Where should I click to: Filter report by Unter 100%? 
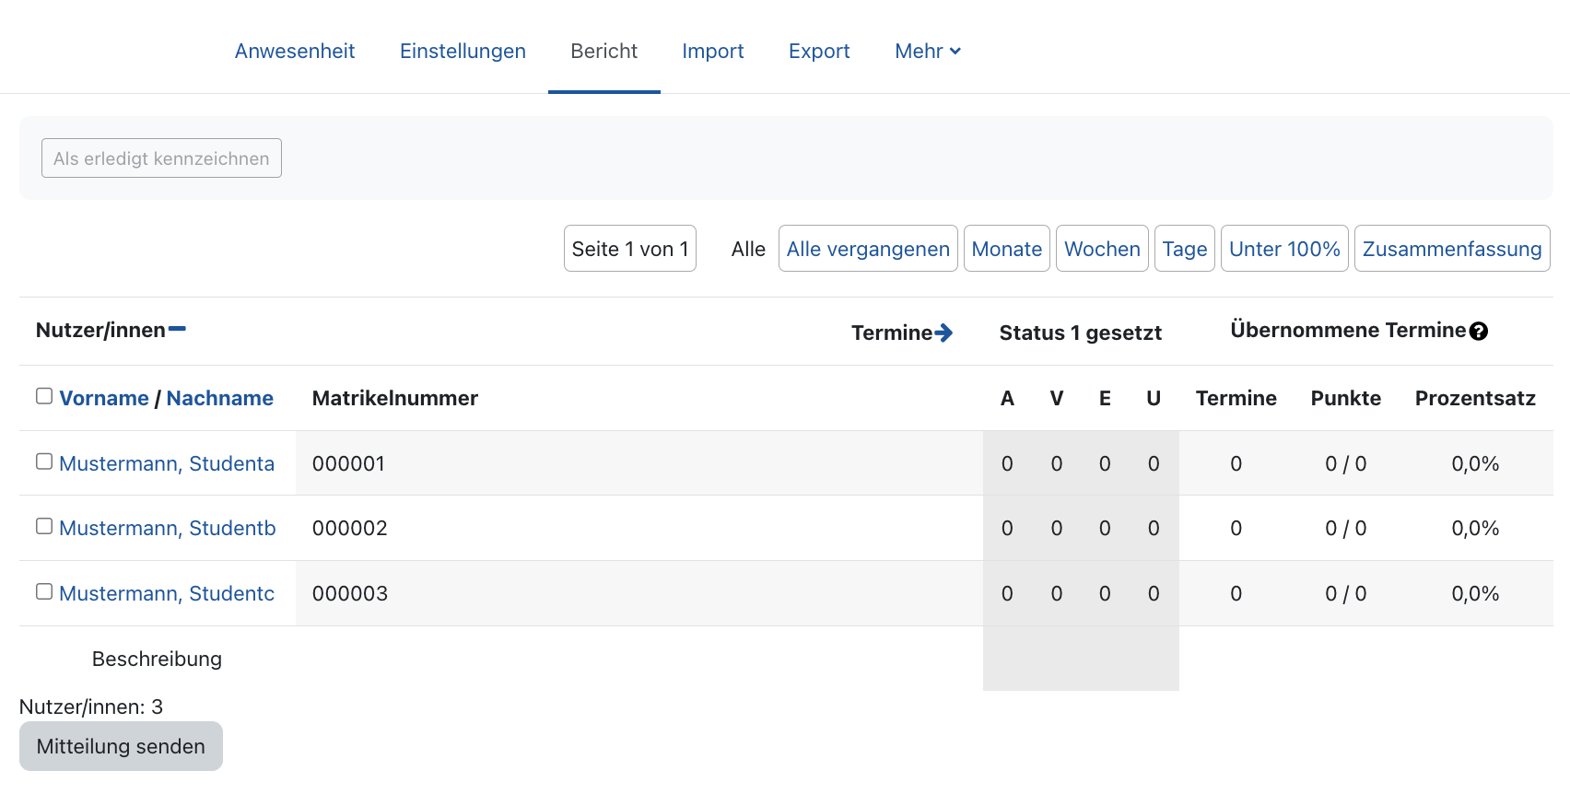pos(1283,249)
